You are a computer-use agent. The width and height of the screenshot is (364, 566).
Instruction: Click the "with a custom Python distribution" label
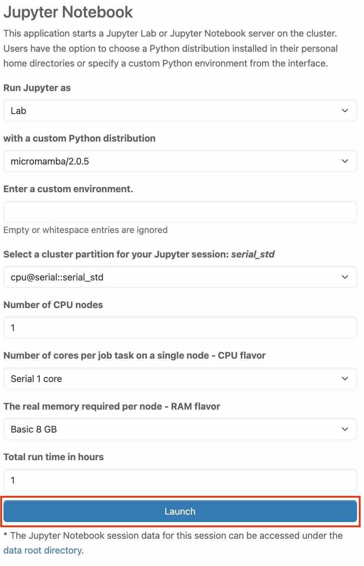coord(79,138)
